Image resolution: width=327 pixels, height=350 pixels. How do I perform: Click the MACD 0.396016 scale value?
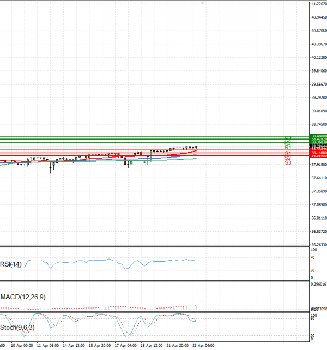[318, 284]
